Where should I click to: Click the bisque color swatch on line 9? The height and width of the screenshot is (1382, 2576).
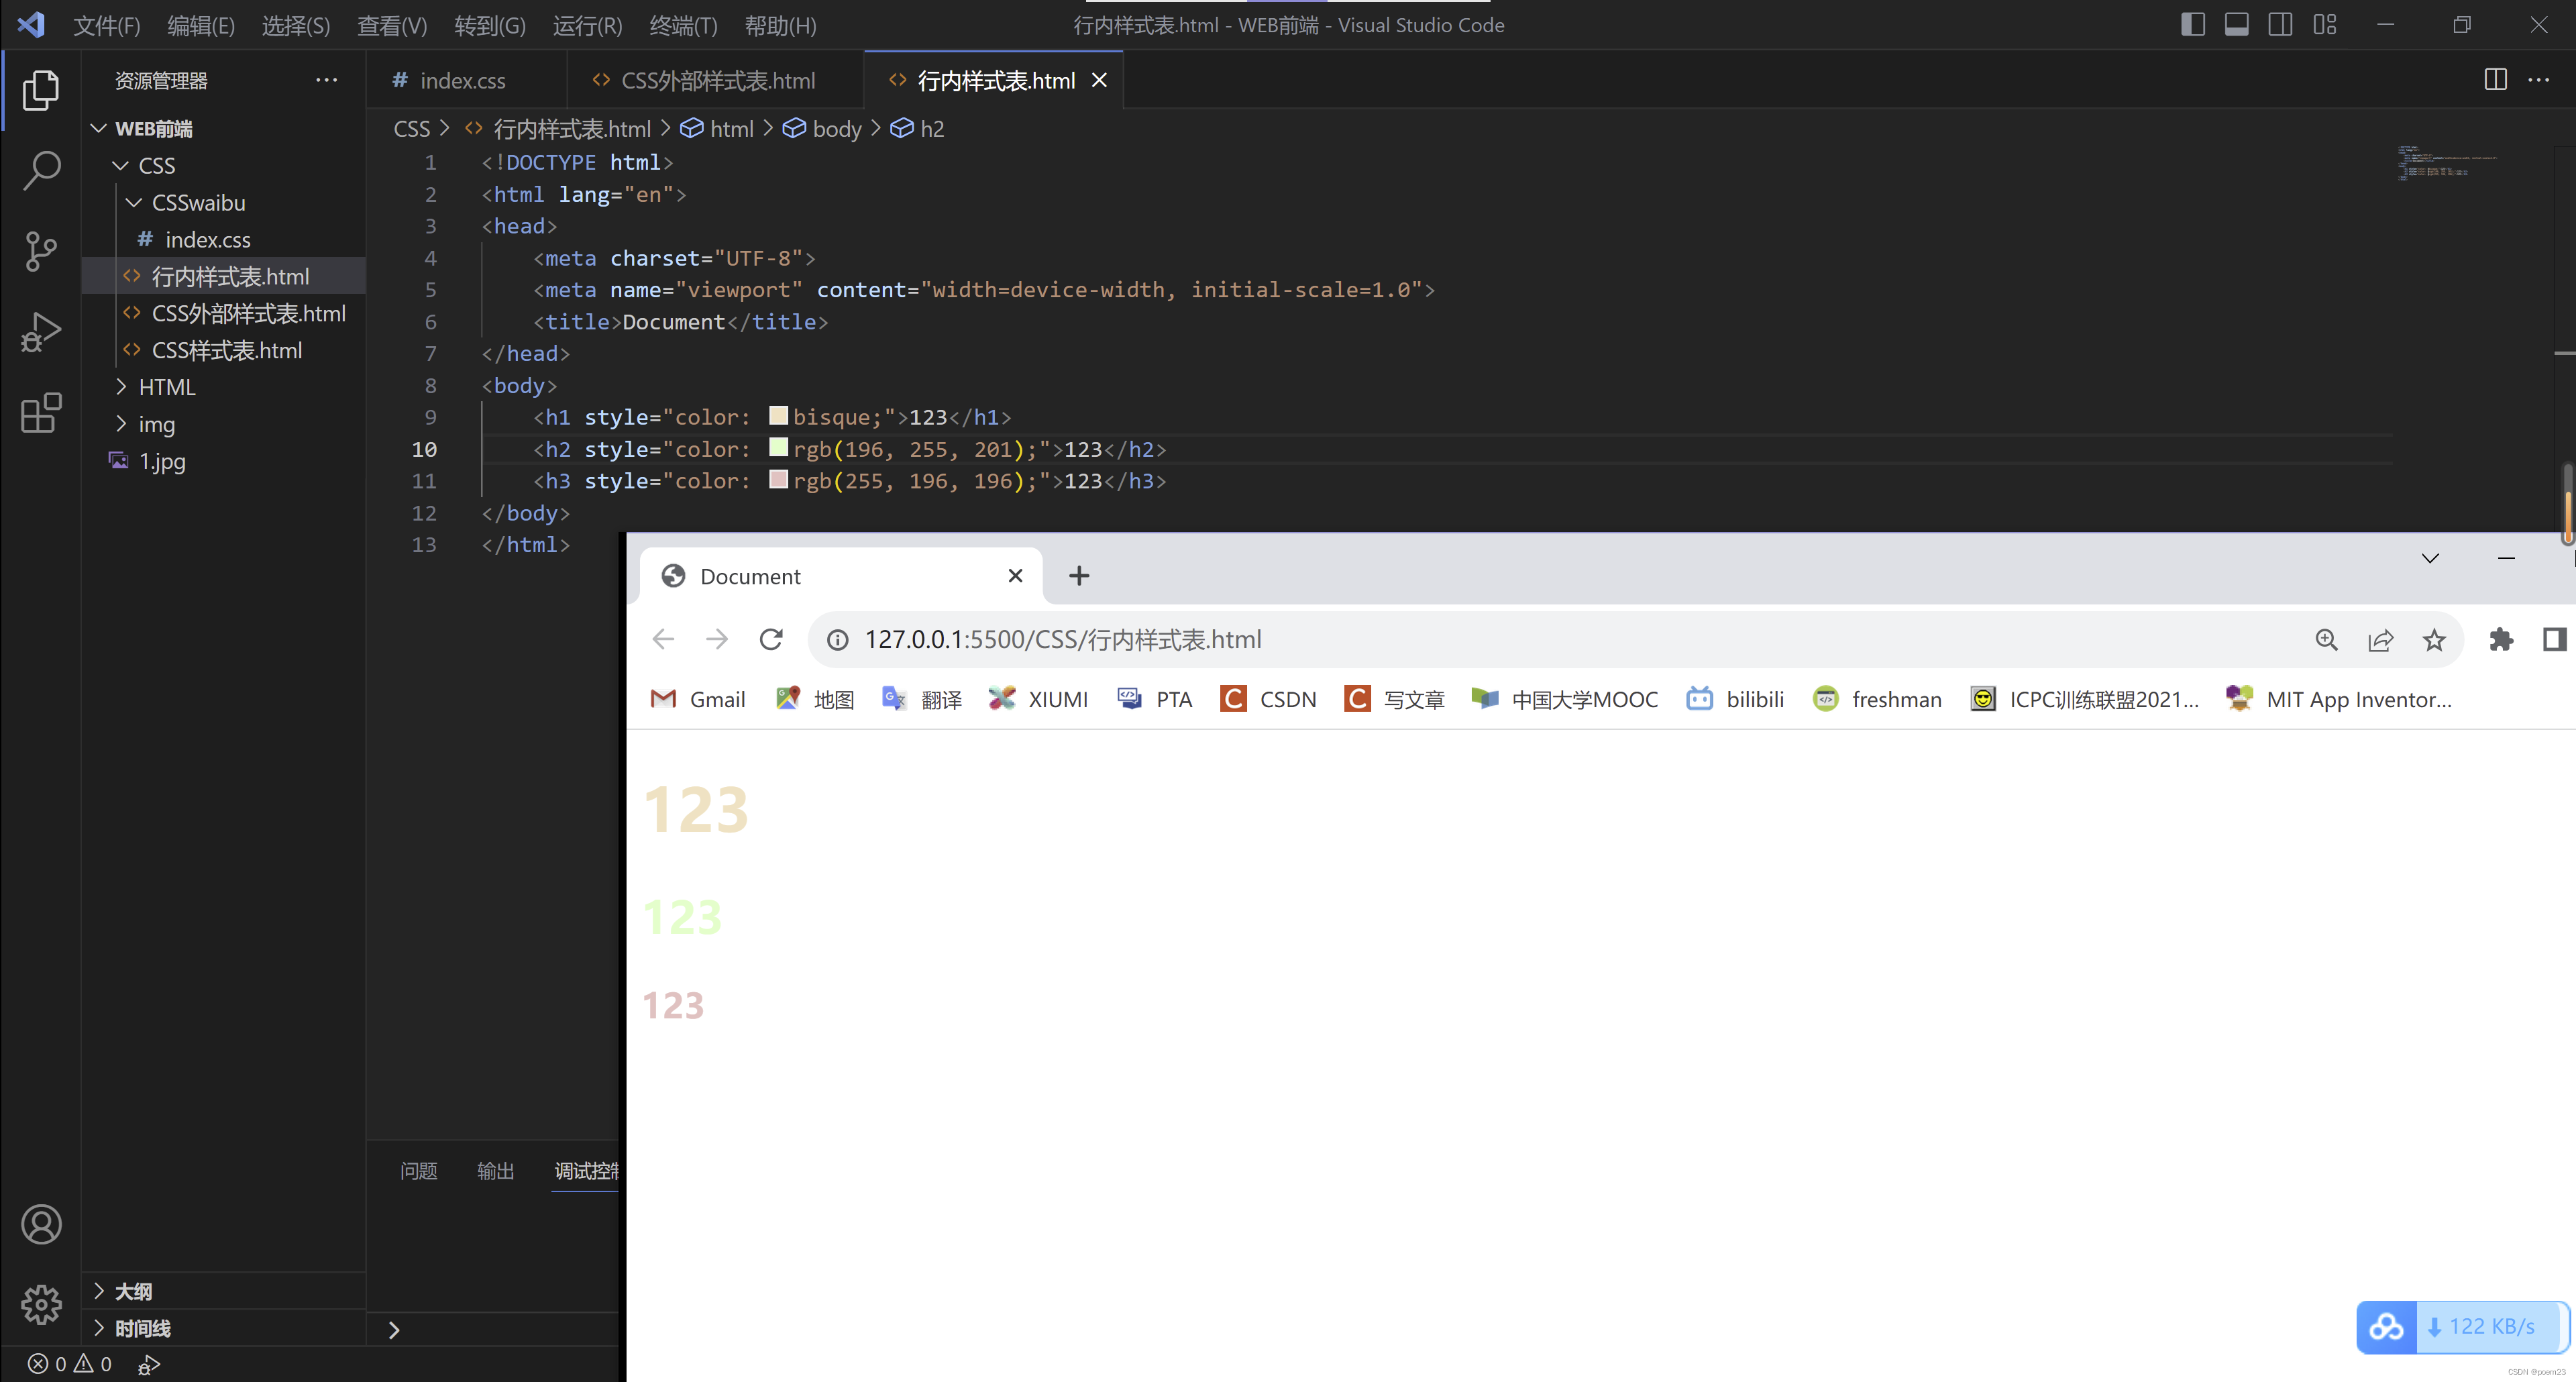(778, 416)
